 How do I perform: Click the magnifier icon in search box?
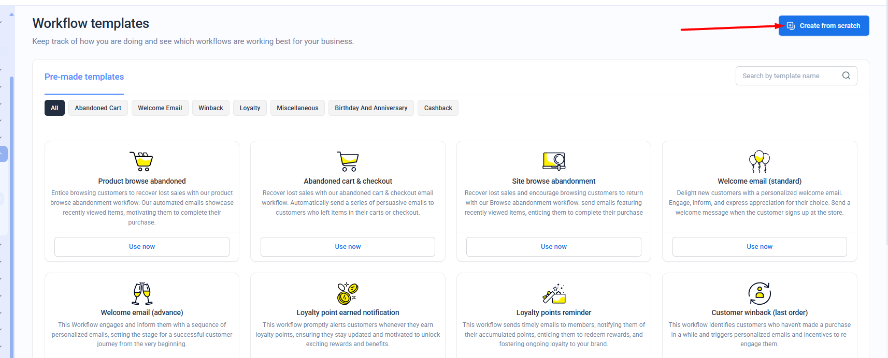point(846,76)
